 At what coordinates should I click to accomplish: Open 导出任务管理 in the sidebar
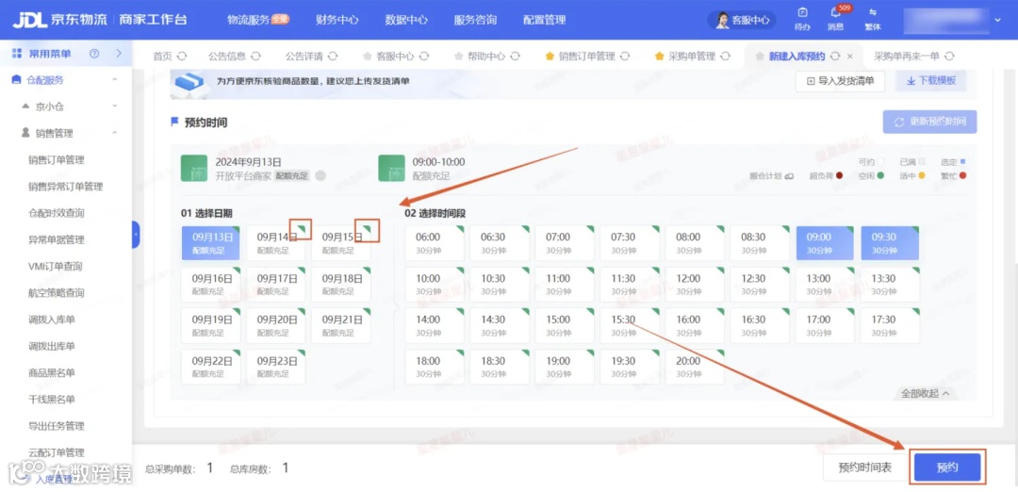click(57, 426)
